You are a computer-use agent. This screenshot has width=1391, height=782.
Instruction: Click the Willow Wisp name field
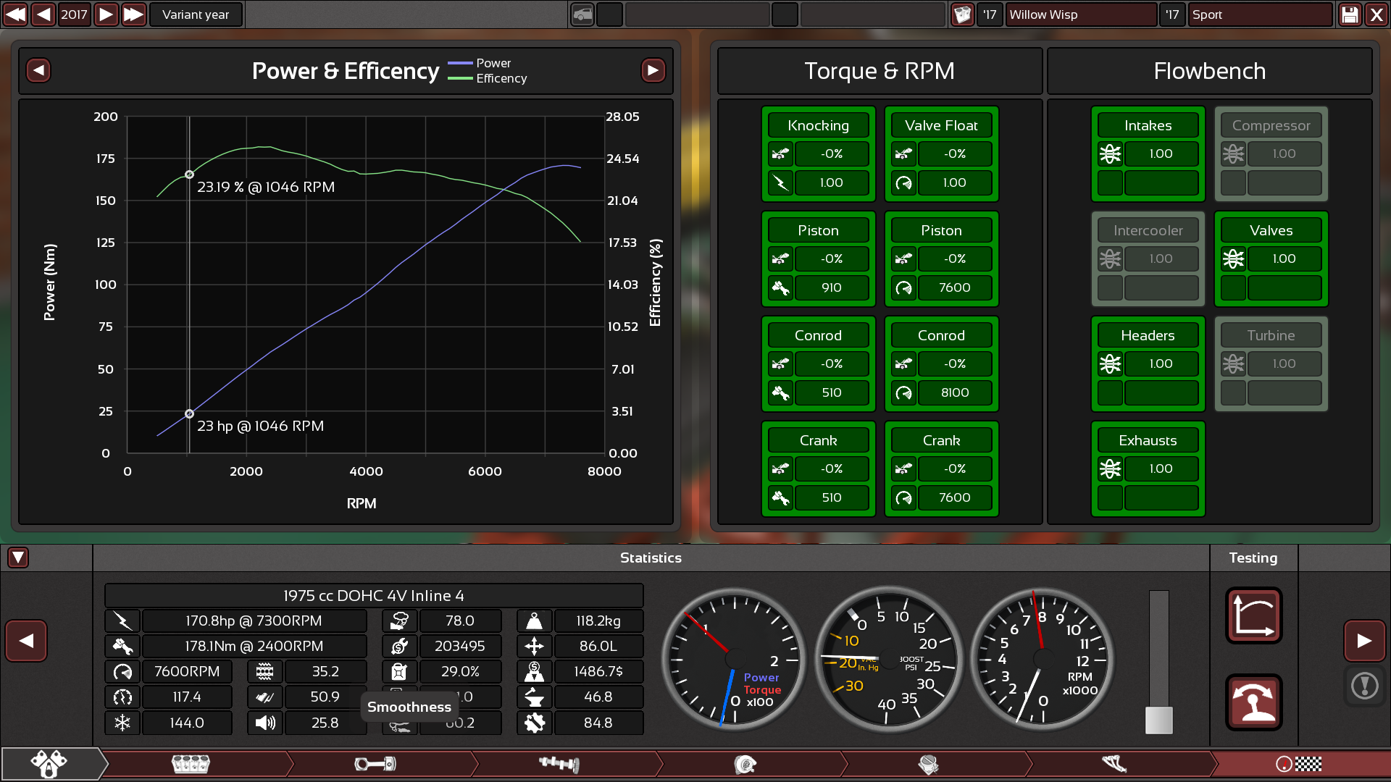(1080, 14)
